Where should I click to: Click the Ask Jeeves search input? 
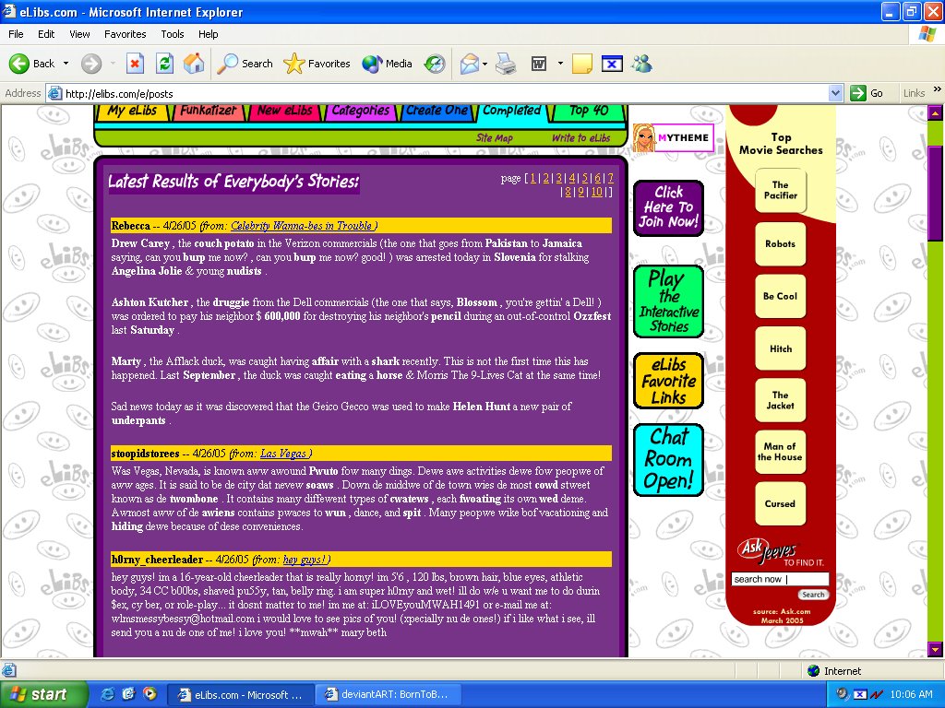click(x=780, y=579)
